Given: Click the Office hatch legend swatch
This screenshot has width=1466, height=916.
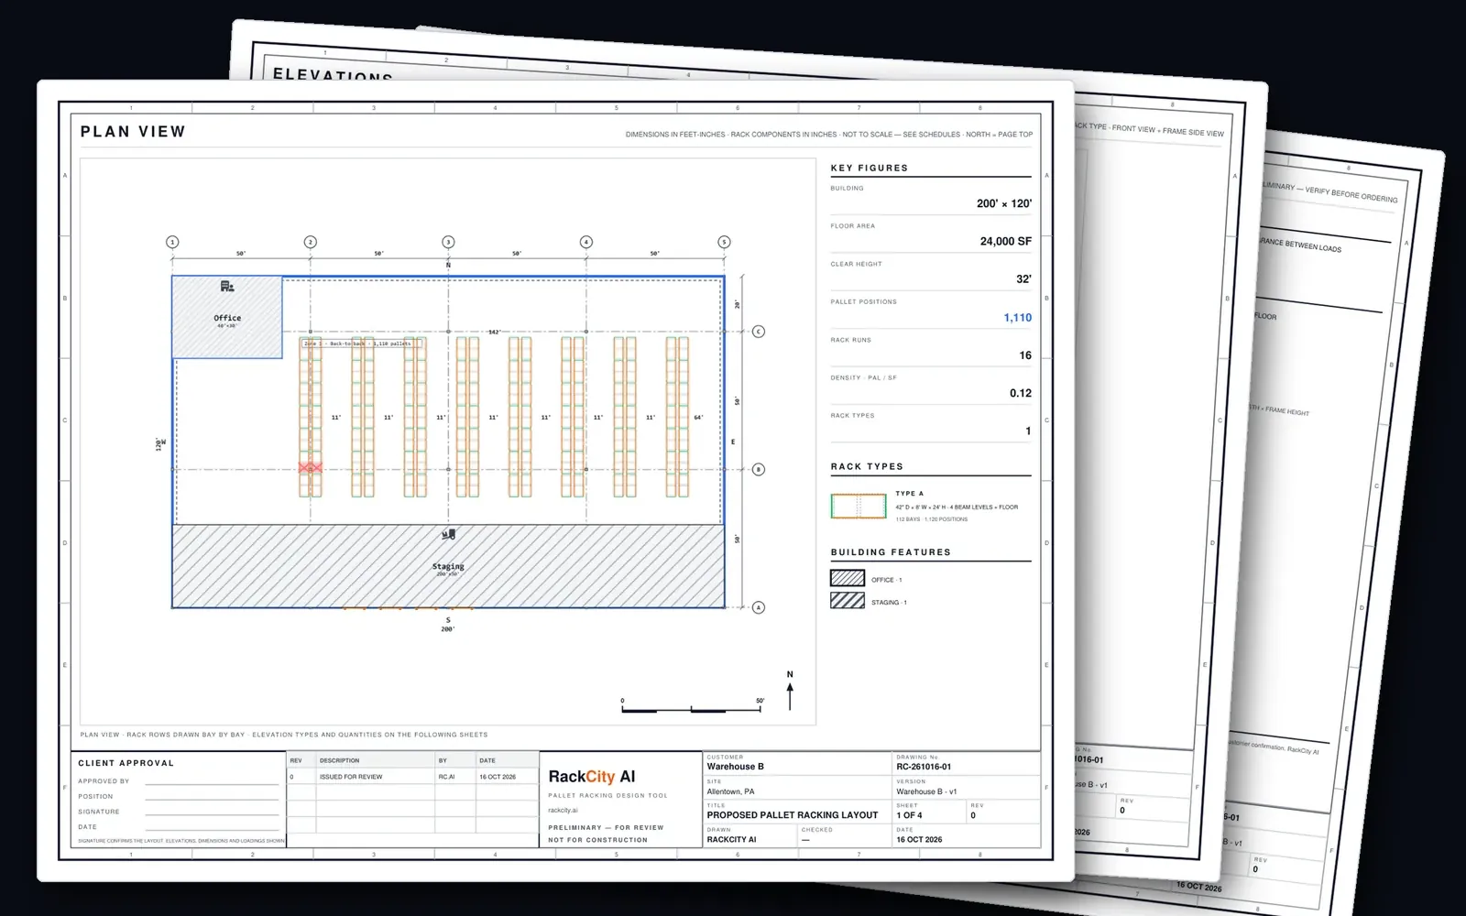Looking at the screenshot, I should [x=848, y=578].
